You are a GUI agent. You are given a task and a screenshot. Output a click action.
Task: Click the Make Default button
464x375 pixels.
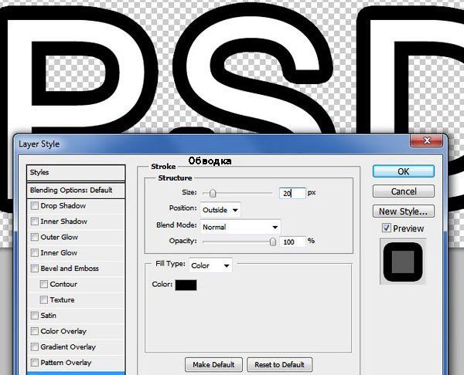213,365
